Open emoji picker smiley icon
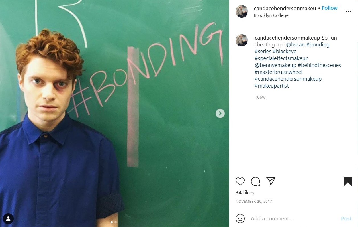 (240, 219)
